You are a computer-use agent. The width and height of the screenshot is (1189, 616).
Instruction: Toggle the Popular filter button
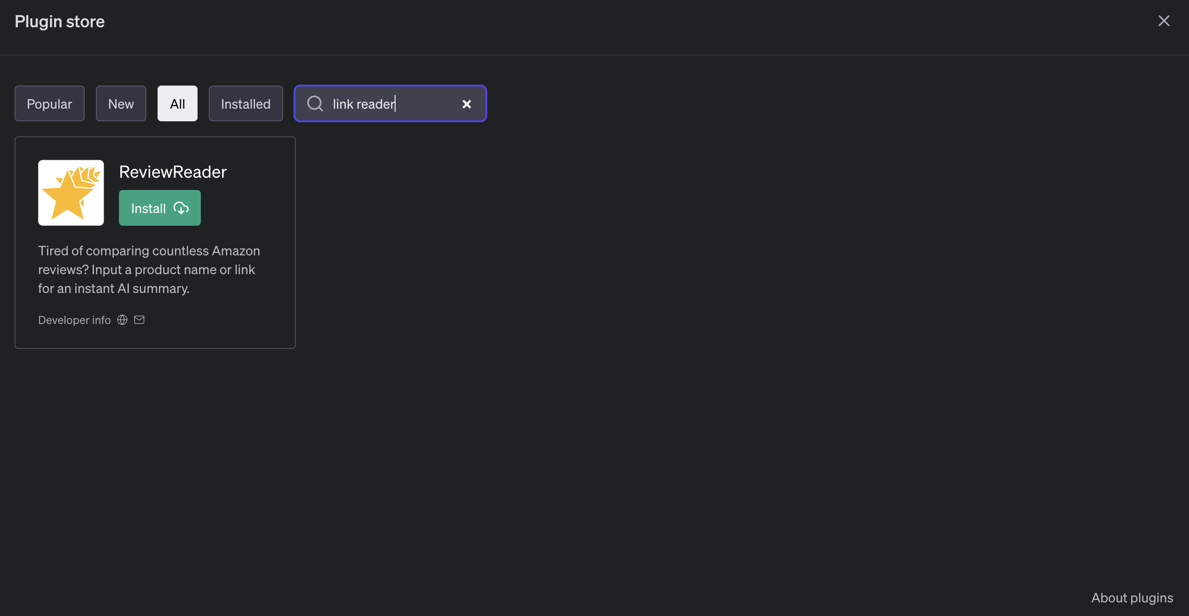49,103
